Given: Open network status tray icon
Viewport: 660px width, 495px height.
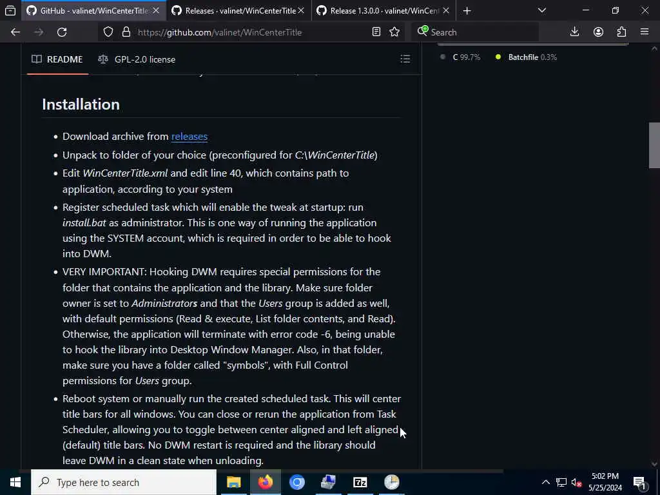Looking at the screenshot, I should 561,482.
